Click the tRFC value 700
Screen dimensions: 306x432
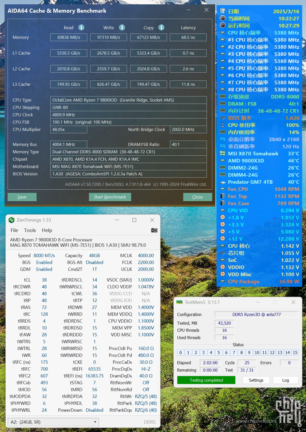[x=44, y=369]
